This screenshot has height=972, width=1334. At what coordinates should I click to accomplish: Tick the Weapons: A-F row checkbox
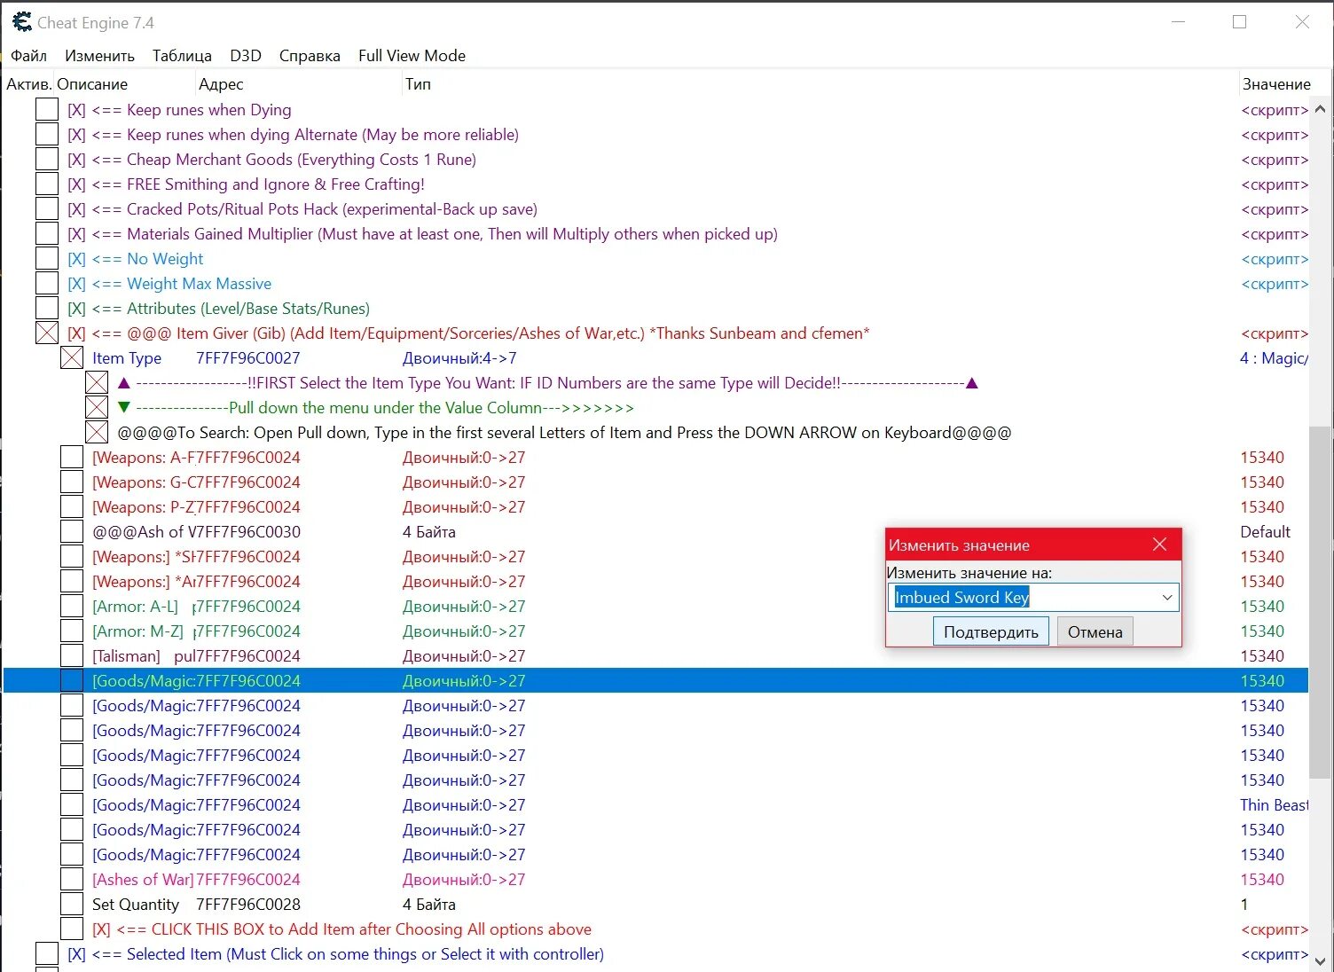coord(72,458)
